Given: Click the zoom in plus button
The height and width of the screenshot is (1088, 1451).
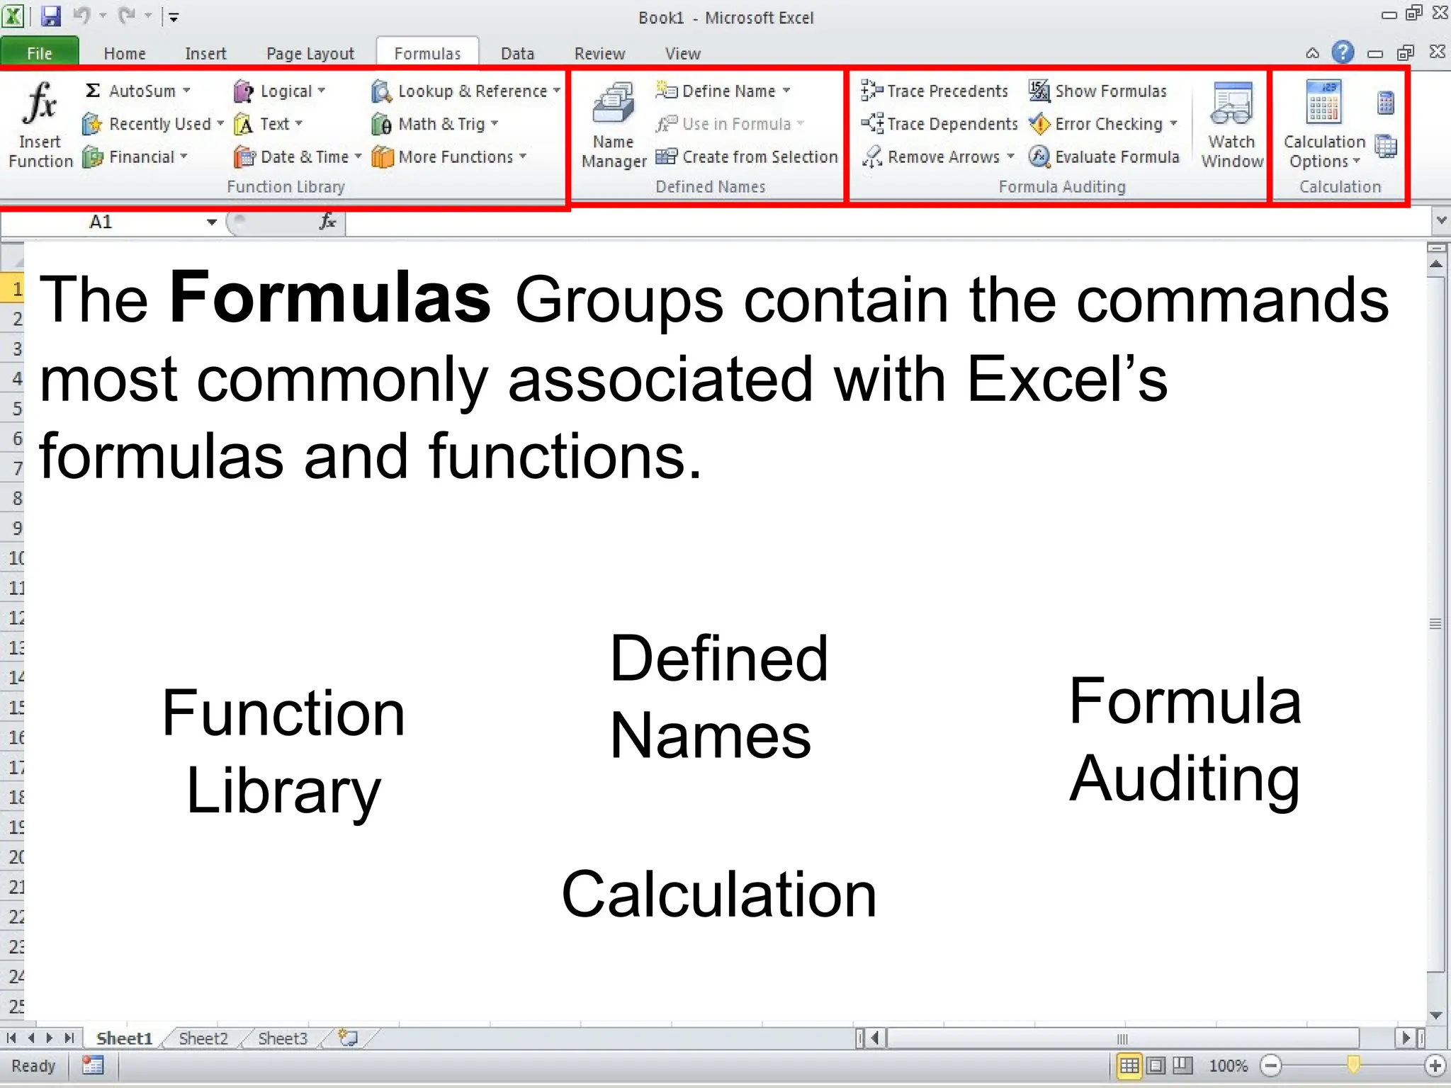Looking at the screenshot, I should [1435, 1065].
